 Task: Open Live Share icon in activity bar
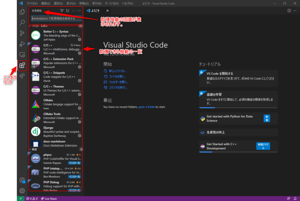[x=22, y=76]
